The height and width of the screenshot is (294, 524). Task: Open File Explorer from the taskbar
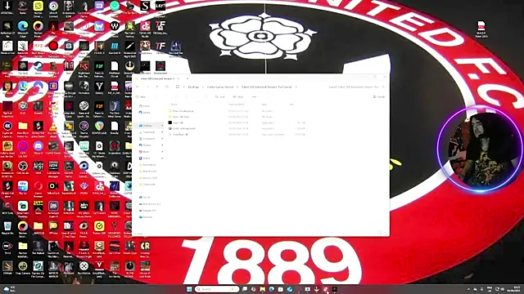[263, 289]
